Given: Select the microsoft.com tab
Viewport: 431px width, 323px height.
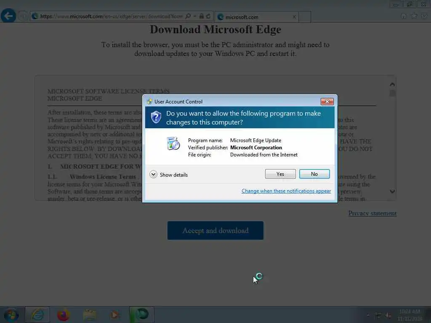Looking at the screenshot, I should pyautogui.click(x=257, y=17).
